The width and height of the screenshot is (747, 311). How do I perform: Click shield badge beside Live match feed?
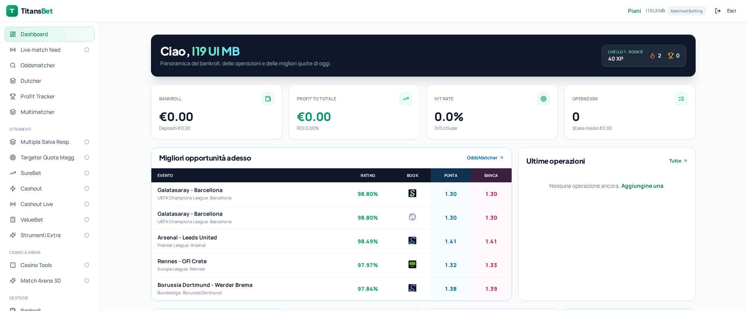[87, 50]
